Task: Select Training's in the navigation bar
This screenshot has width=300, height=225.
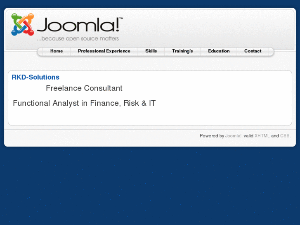Action: (x=182, y=51)
